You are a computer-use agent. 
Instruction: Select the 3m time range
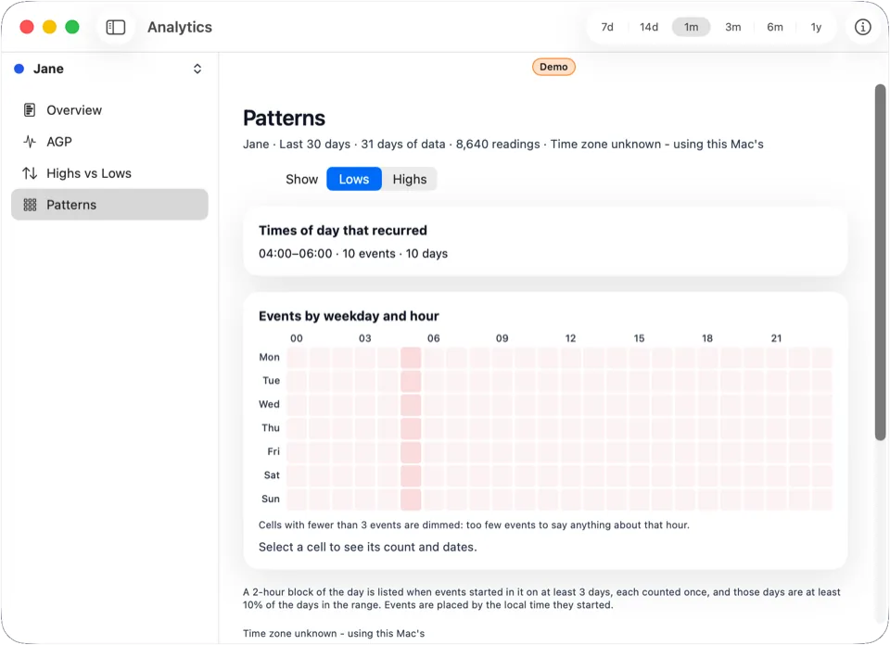click(x=732, y=27)
